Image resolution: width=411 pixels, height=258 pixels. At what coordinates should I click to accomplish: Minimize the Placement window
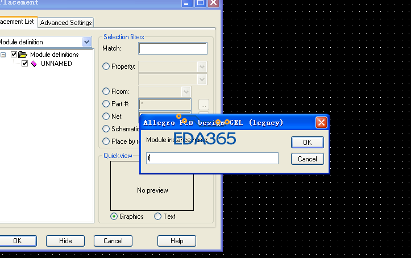[187, 3]
